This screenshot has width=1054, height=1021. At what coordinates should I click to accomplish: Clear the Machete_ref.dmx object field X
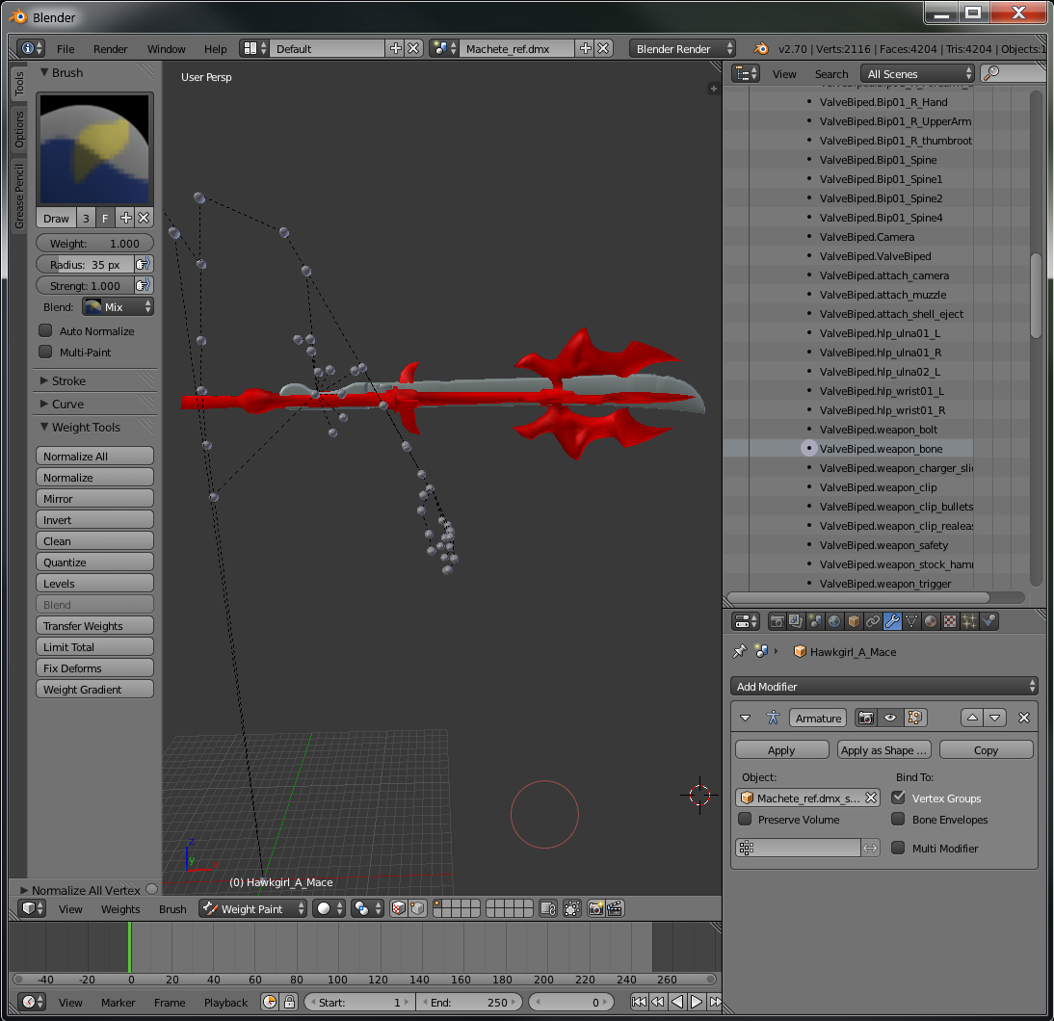[x=871, y=798]
